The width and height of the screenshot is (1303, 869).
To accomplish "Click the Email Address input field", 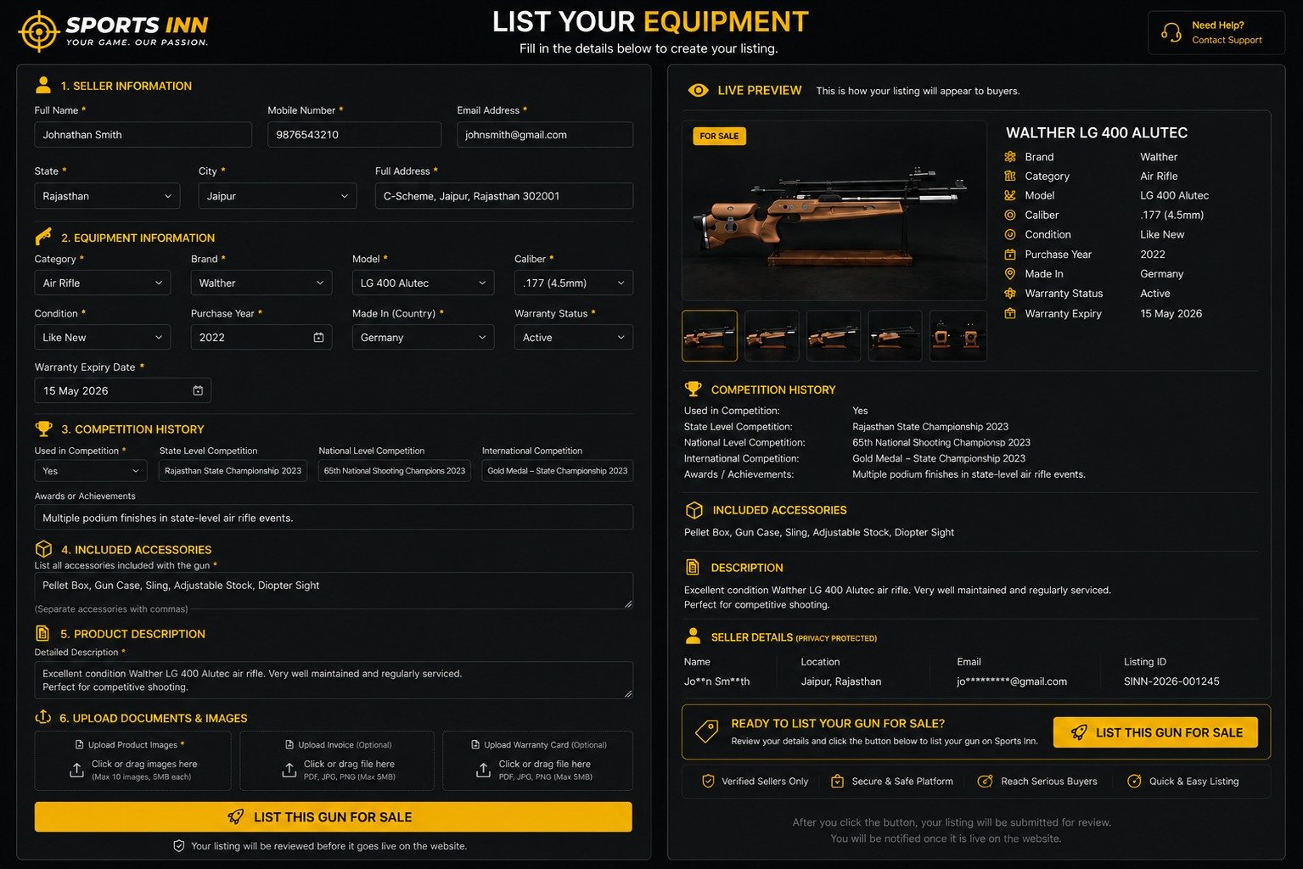I will [x=545, y=135].
